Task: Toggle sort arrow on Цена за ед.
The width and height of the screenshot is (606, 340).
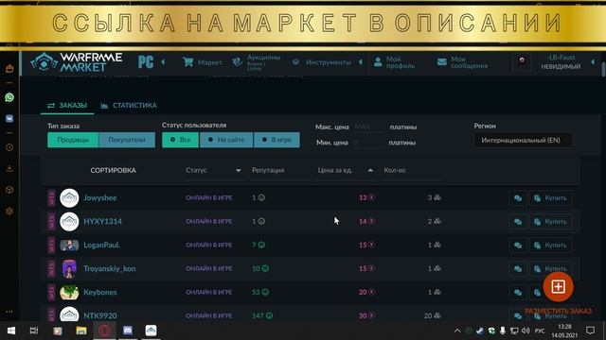Action: point(370,170)
